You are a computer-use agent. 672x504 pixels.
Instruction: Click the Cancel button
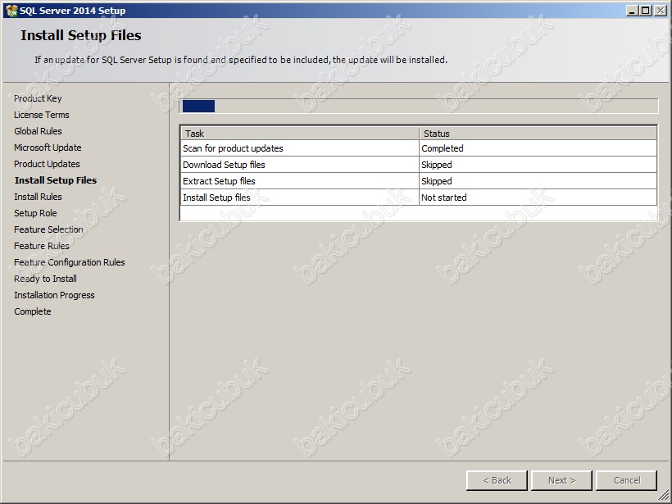626,480
